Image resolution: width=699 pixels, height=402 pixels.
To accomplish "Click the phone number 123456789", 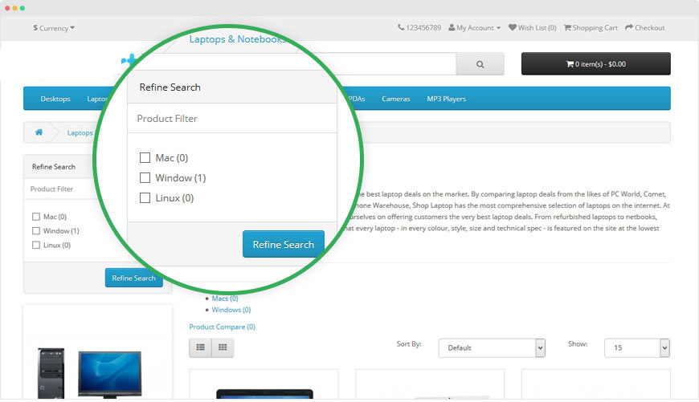I will [x=419, y=28].
